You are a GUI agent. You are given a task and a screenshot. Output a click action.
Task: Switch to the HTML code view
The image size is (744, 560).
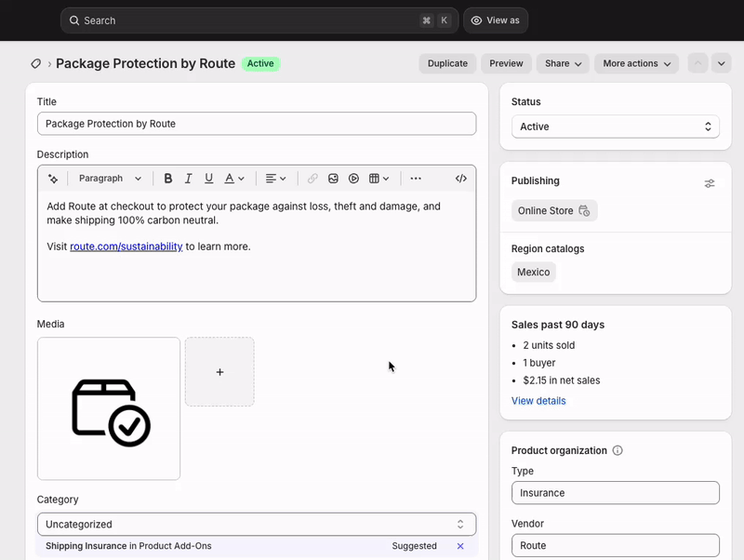(461, 178)
